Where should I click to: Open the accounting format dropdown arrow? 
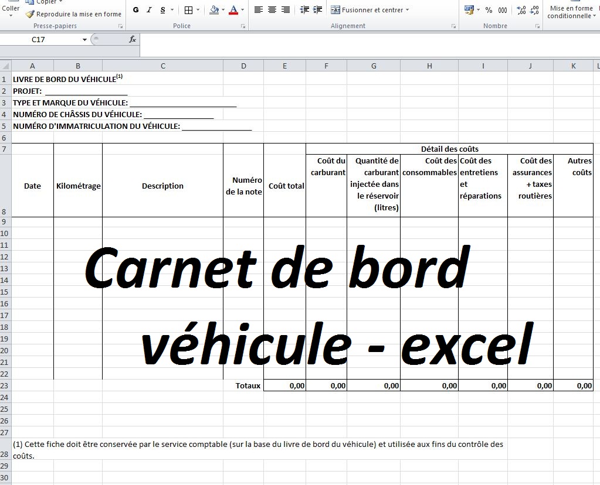click(478, 10)
